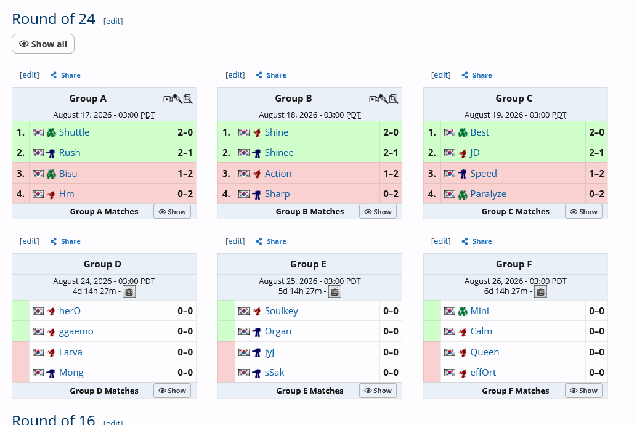The image size is (637, 425).
Task: Toggle Show all for Round of 24
Action: [43, 44]
